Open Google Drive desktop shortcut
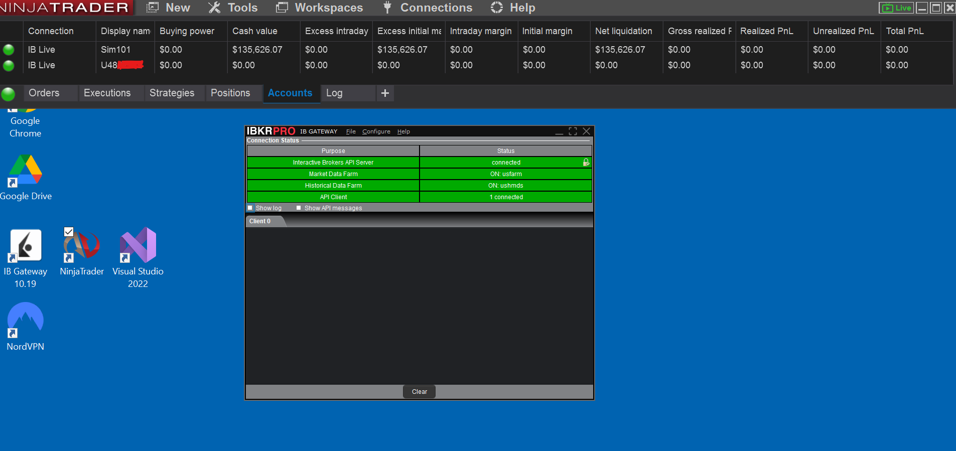Viewport: 956px width, 451px height. point(25,178)
